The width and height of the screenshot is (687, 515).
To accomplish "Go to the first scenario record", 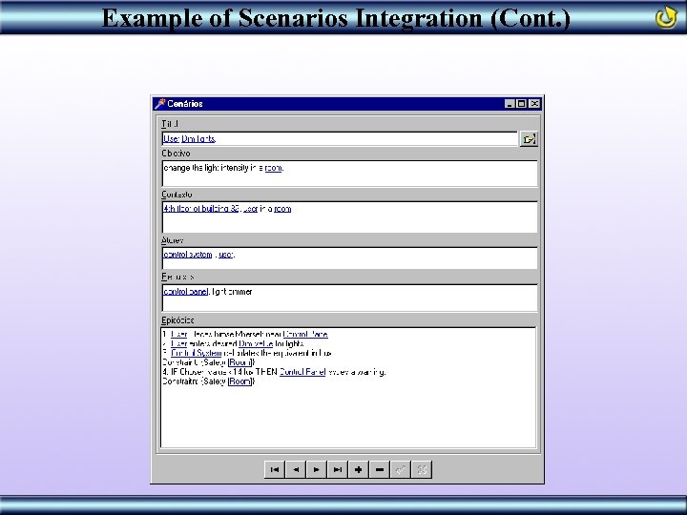I will 275,469.
